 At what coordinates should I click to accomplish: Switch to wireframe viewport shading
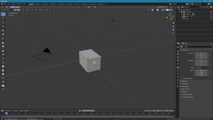click(165, 10)
